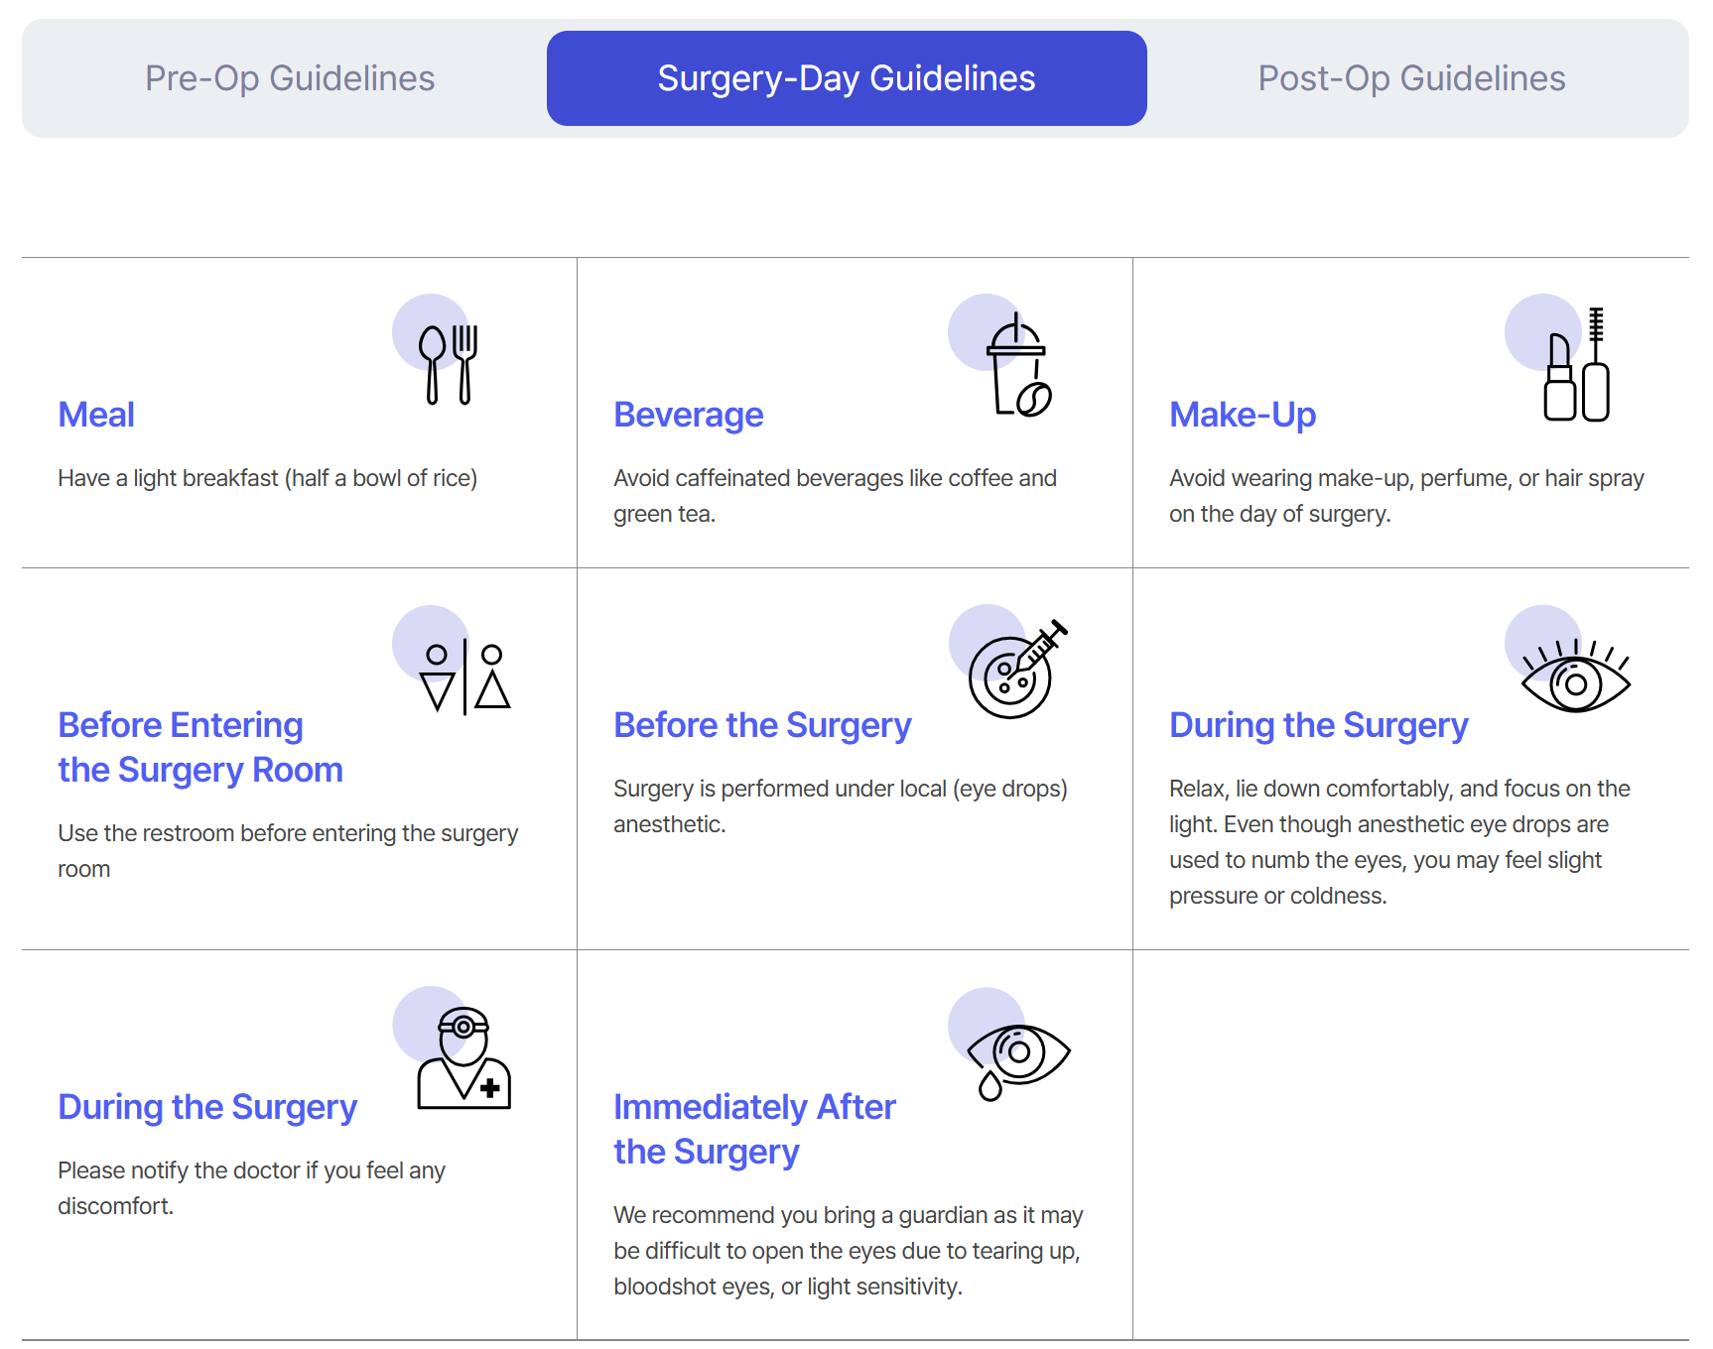Click the syringe anesthetic icon

click(1016, 670)
